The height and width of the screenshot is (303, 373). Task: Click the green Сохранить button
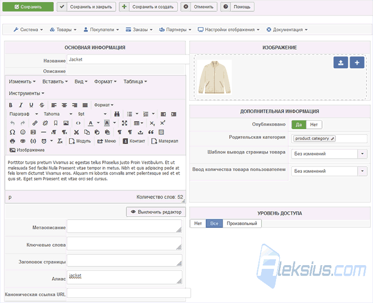click(x=28, y=7)
